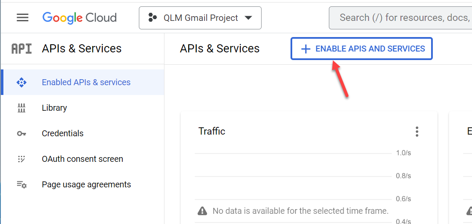Focus the search resources and docs field
This screenshot has height=224, width=472.
(x=400, y=18)
